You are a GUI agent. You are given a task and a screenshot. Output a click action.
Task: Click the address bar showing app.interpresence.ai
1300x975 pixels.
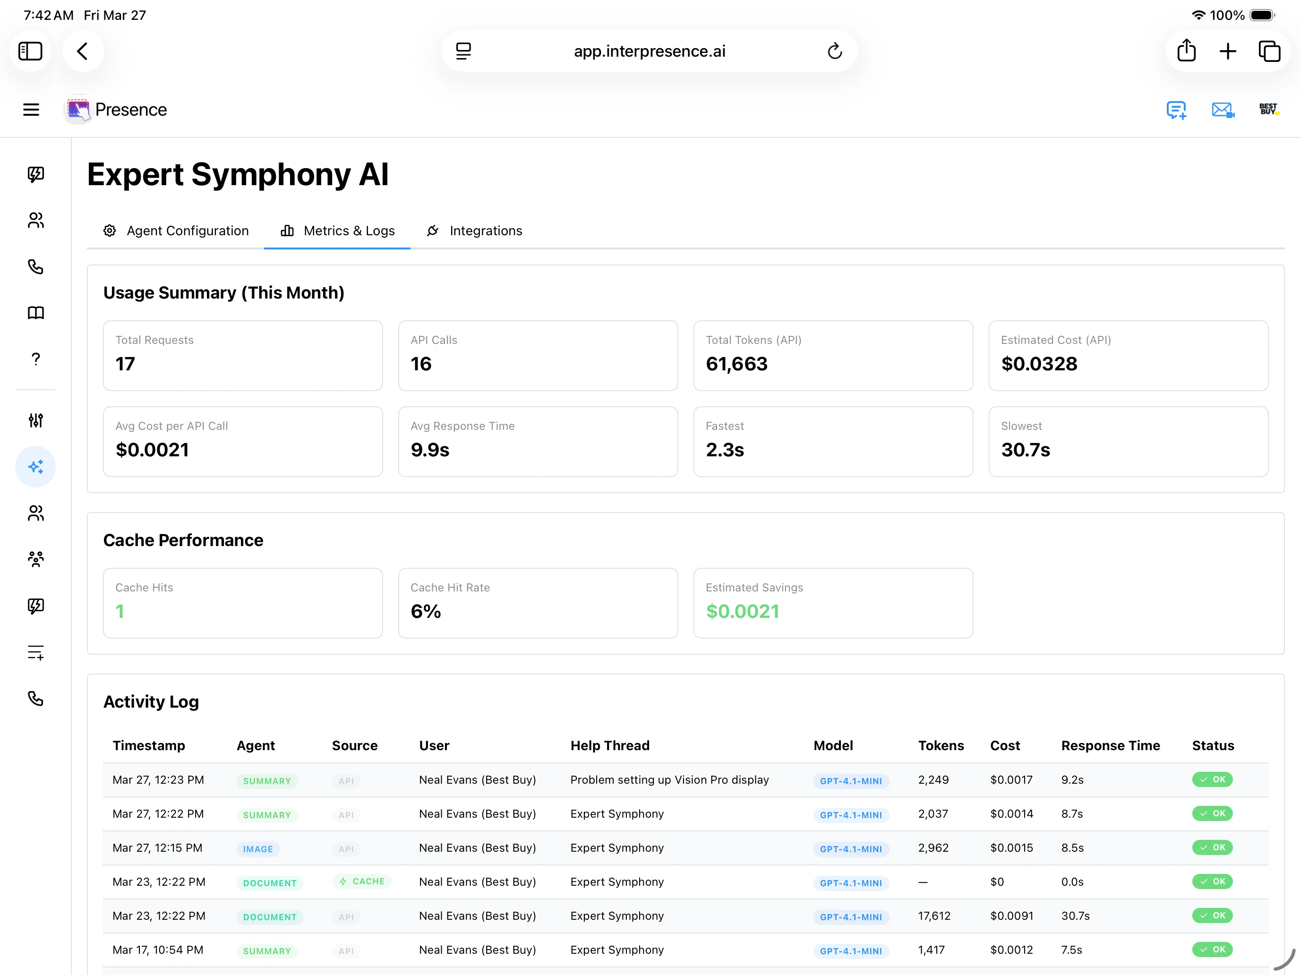[649, 51]
